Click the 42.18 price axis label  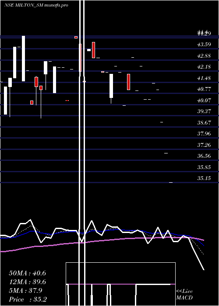click(204, 67)
